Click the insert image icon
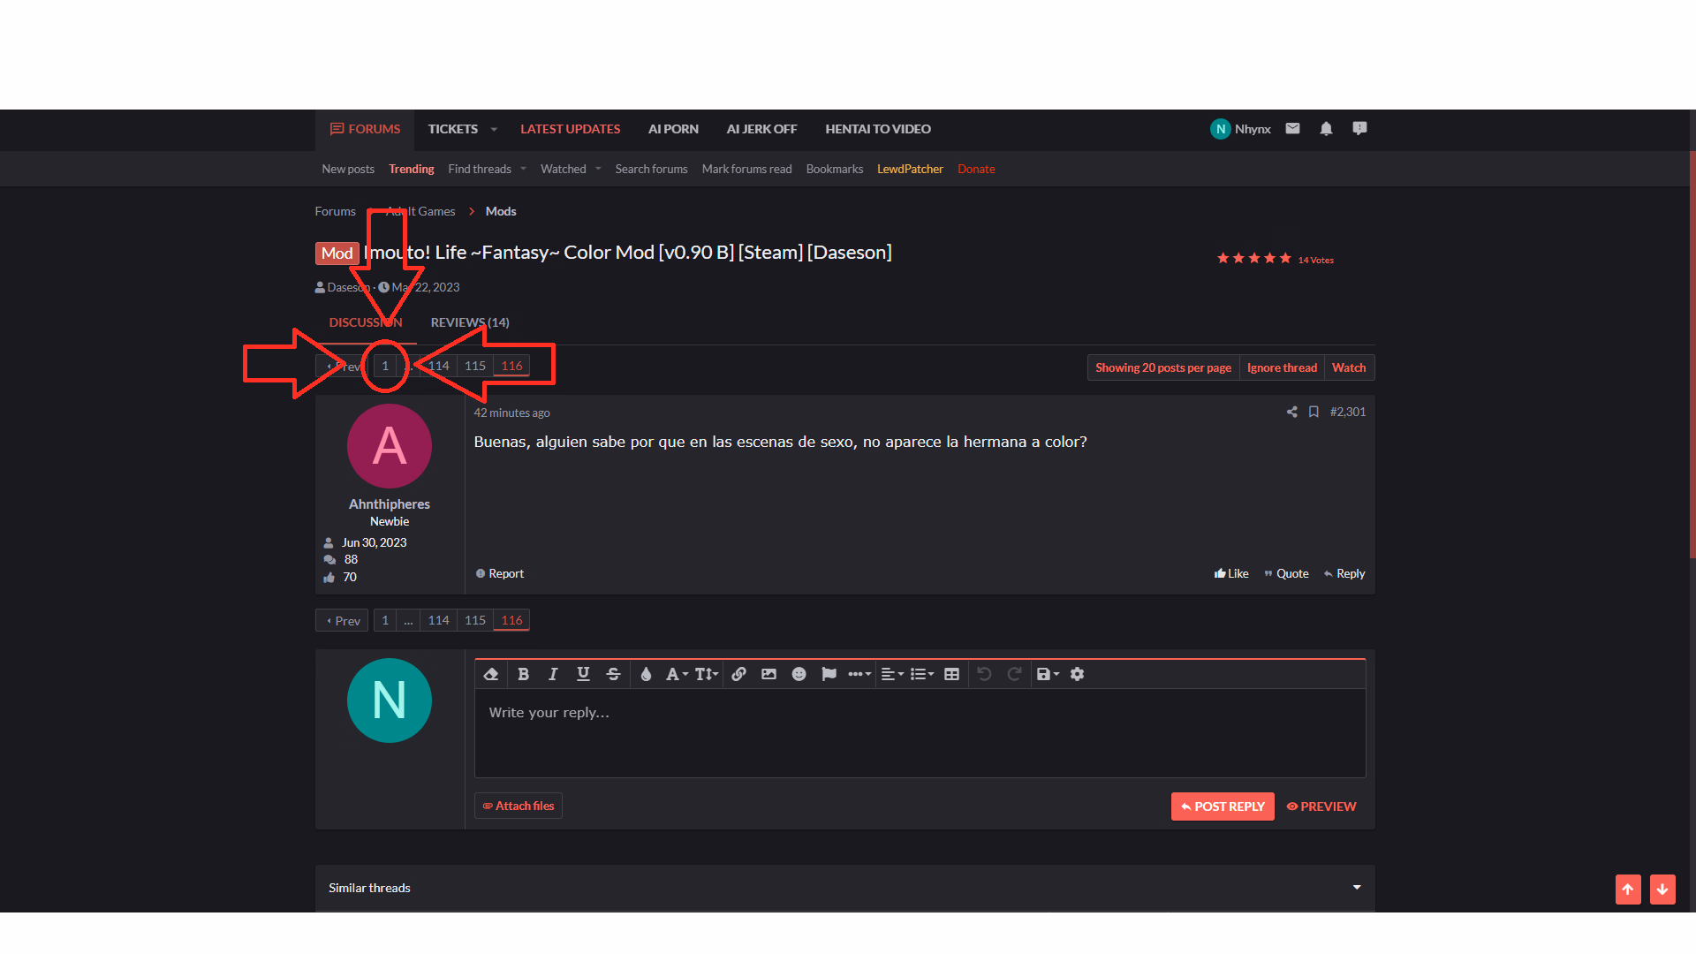This screenshot has width=1696, height=954. point(768,674)
